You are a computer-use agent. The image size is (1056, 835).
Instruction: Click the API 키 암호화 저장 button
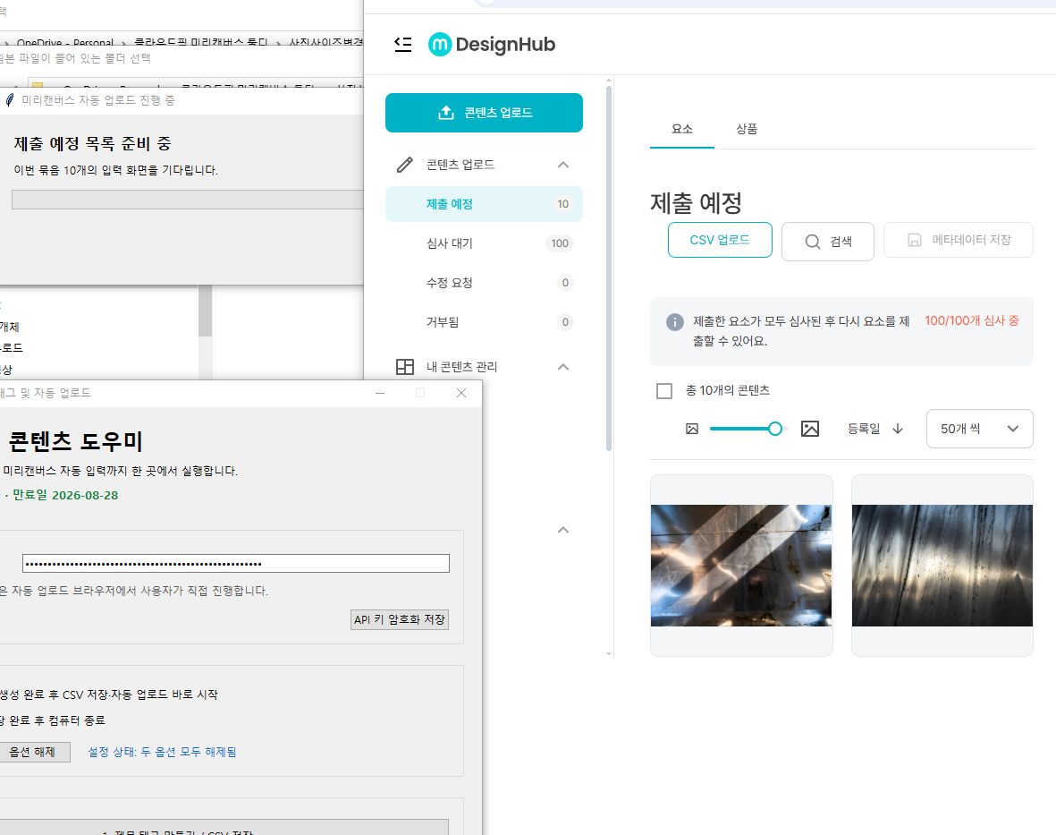pyautogui.click(x=400, y=619)
